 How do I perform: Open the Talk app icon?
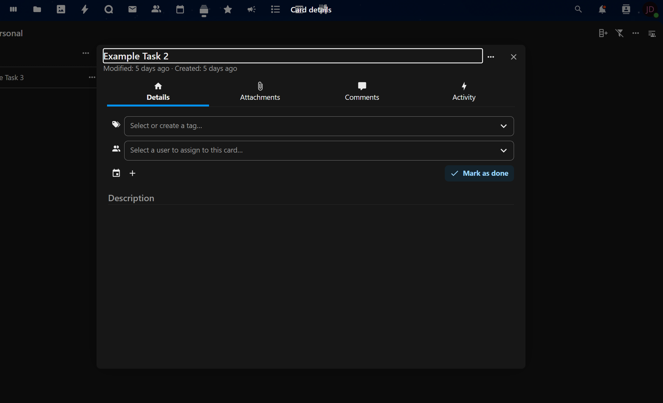[x=109, y=10]
